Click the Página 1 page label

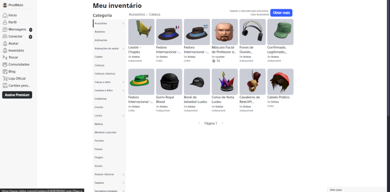coord(211,123)
